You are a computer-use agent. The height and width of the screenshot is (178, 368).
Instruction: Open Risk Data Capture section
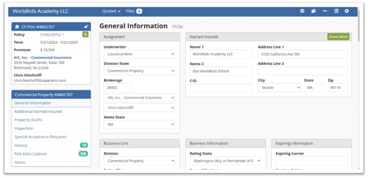point(31,154)
